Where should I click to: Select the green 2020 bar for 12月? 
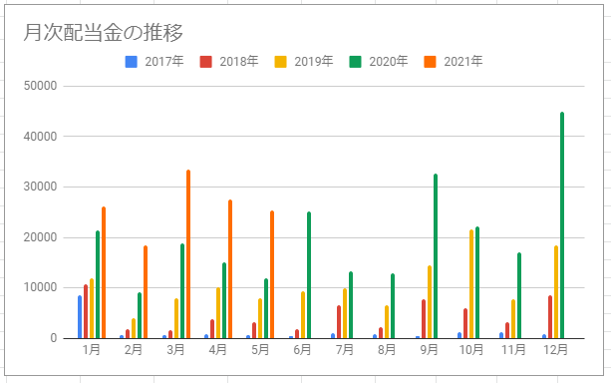pos(562,225)
